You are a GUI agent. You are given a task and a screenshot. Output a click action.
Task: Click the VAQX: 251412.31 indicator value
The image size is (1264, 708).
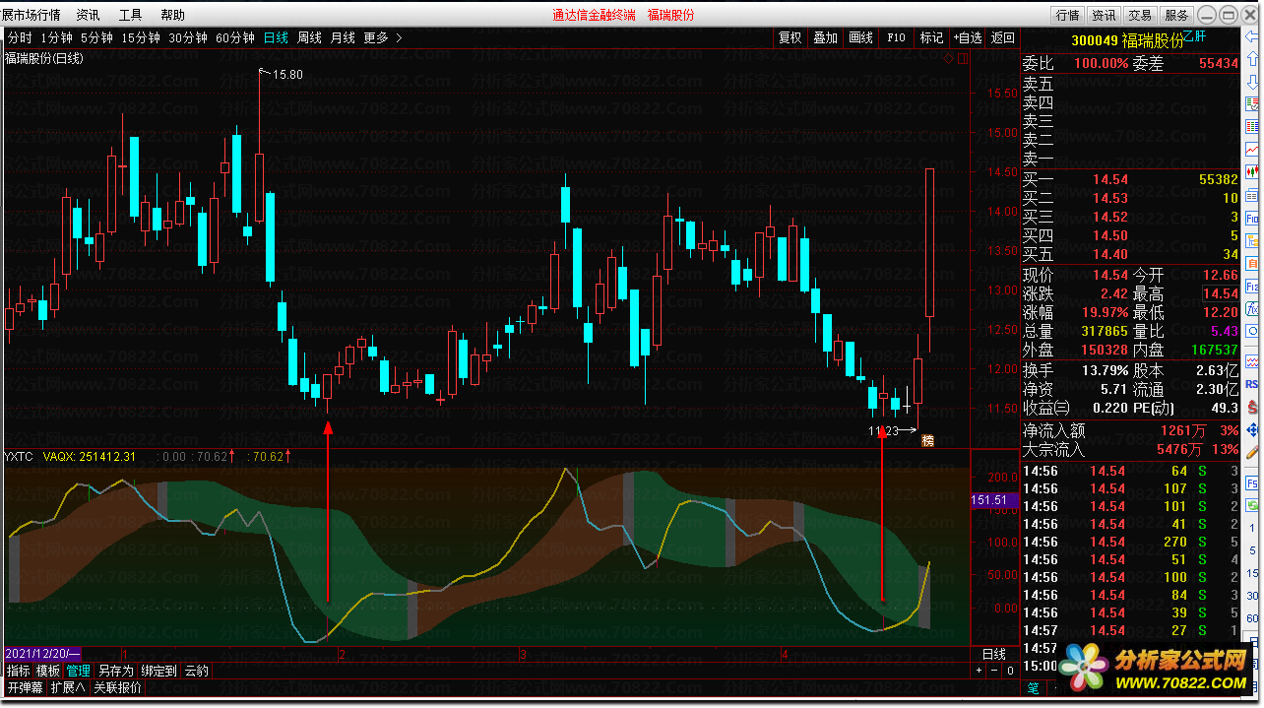[90, 457]
